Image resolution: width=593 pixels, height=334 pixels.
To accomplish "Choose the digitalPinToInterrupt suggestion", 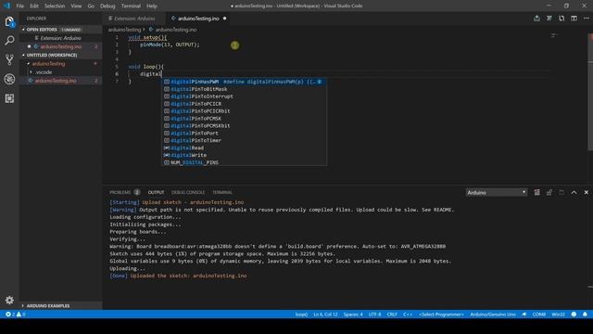I will (244, 96).
